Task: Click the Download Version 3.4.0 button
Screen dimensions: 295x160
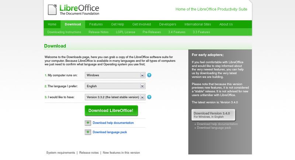Action: pyautogui.click(x=214, y=115)
